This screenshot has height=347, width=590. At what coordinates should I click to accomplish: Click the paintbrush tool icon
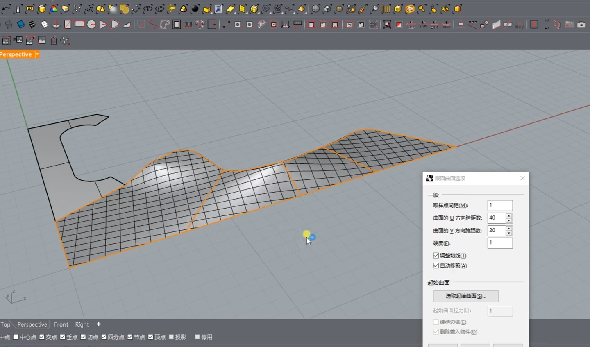[x=363, y=9]
